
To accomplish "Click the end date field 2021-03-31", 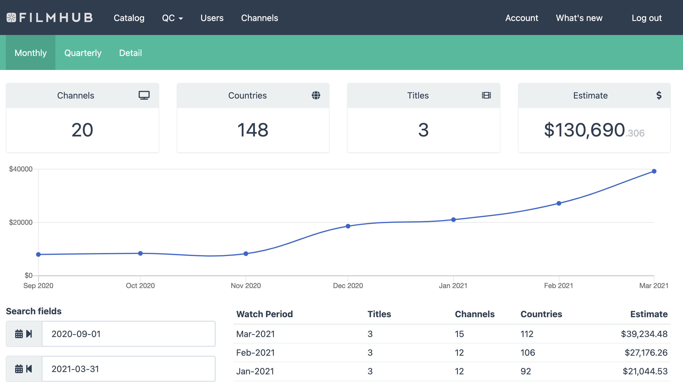I will [x=128, y=369].
